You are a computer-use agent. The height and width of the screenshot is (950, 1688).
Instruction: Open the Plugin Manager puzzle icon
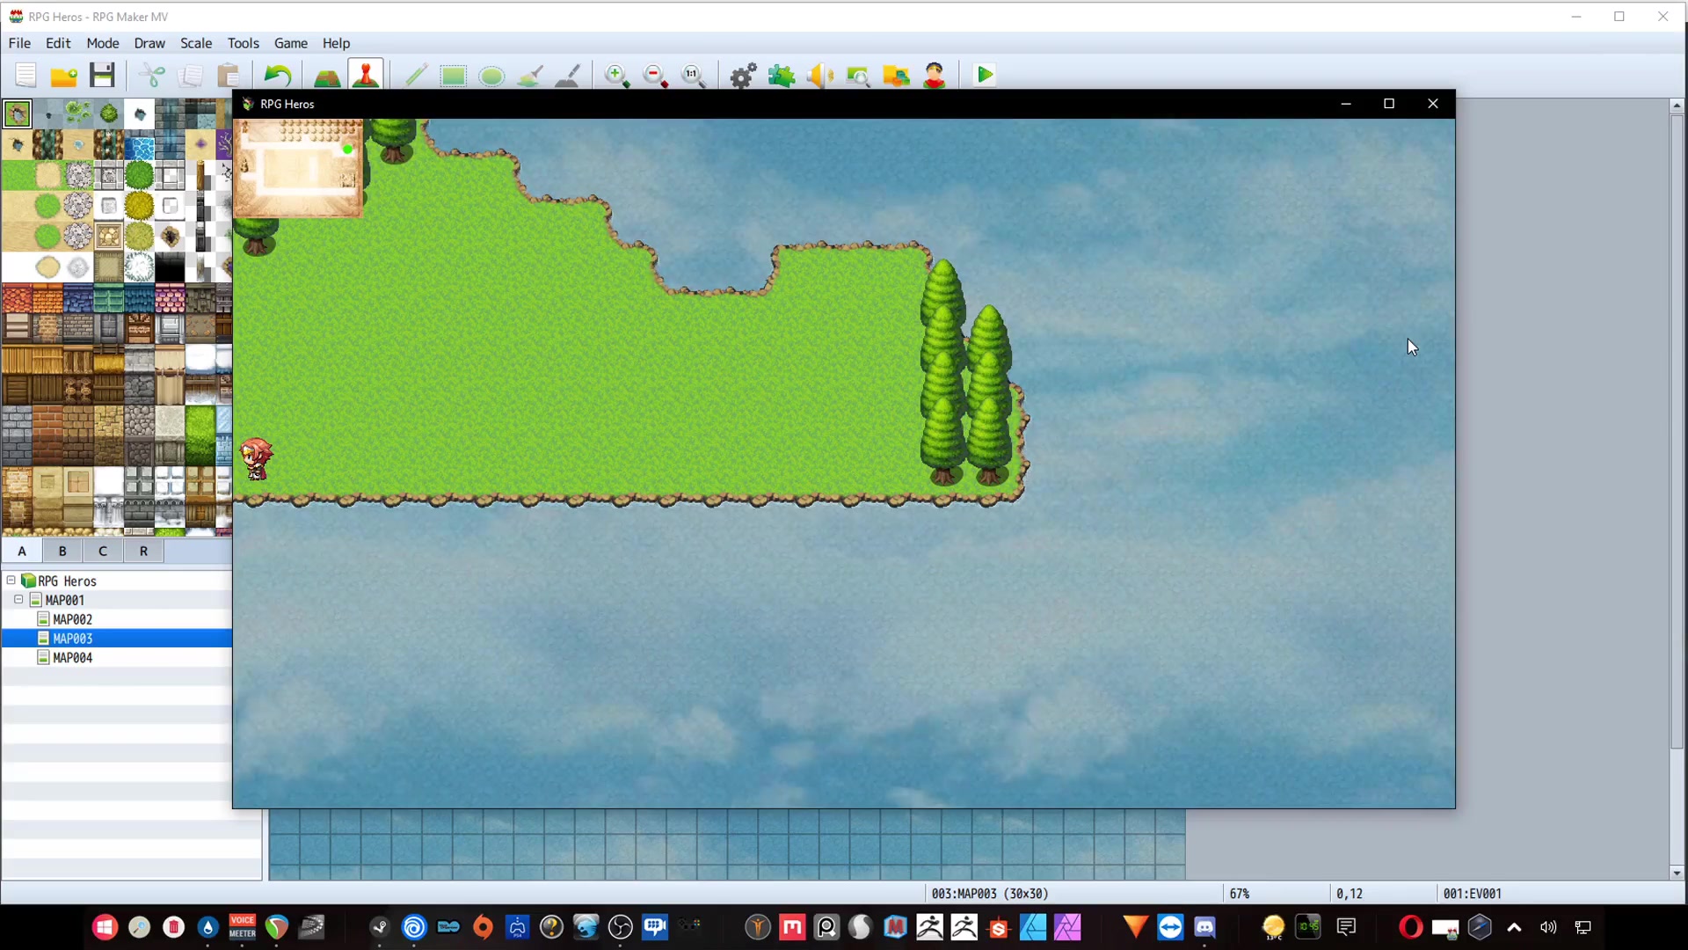(782, 76)
